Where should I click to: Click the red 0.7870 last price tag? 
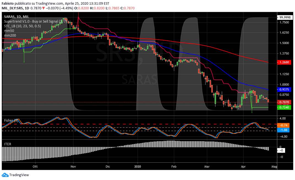coord(284,102)
